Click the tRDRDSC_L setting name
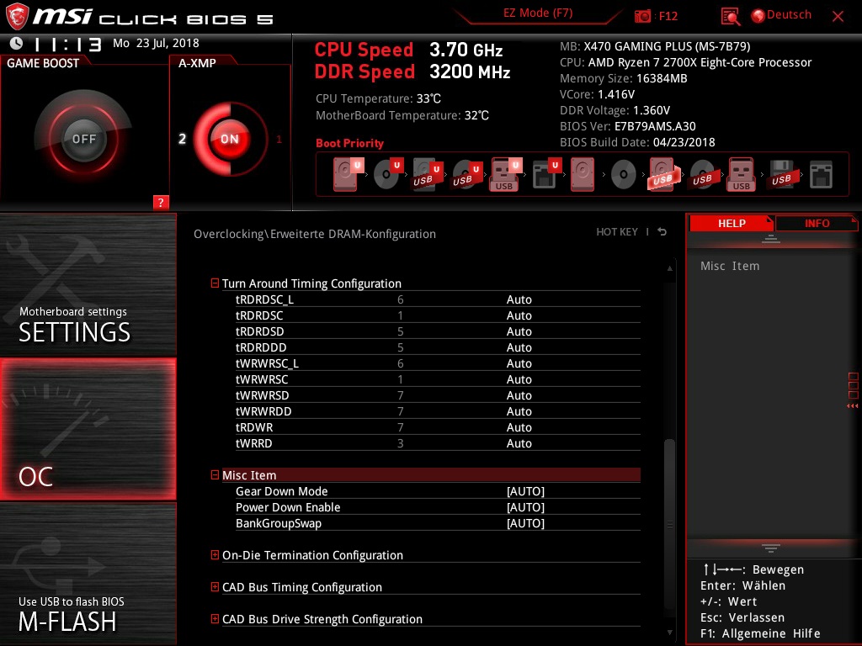862x646 pixels. click(264, 299)
